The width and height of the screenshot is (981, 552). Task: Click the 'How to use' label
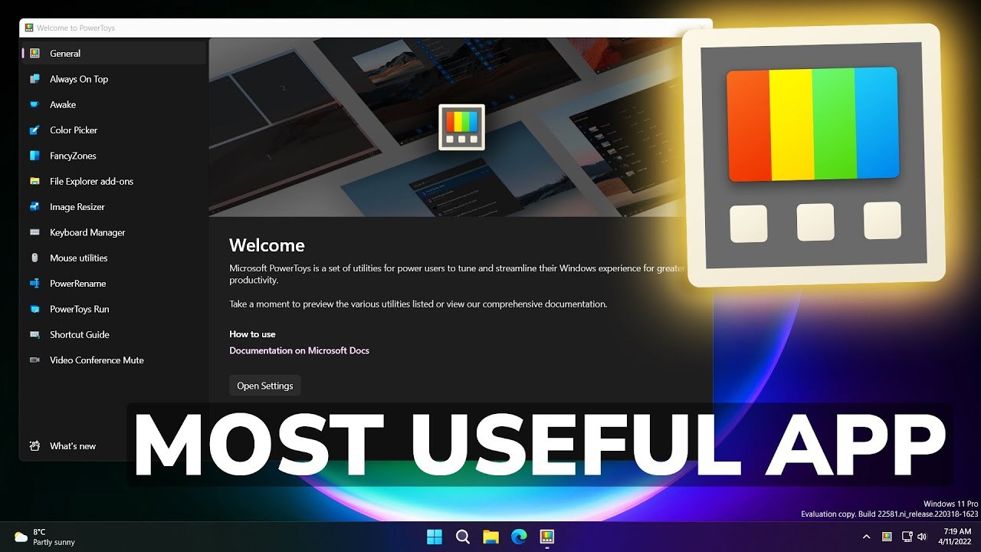pos(252,334)
